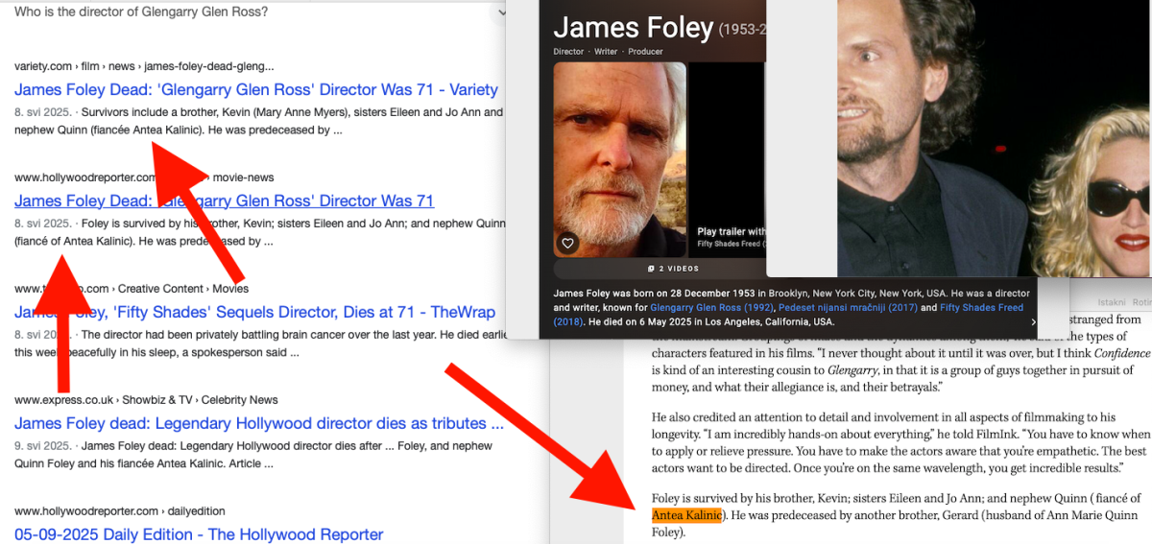This screenshot has width=1152, height=544.
Task: Click the right chevron after the bio text
Action: click(x=1033, y=322)
